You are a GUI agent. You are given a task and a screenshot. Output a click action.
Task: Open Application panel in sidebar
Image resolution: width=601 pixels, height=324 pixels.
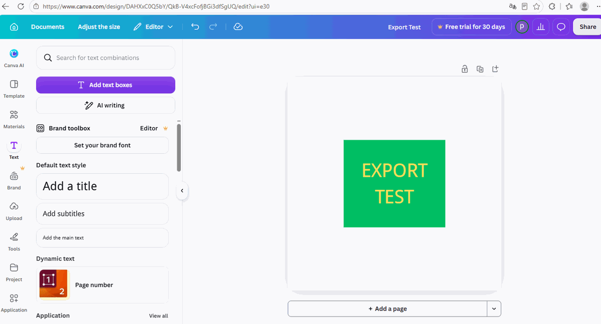pos(14,303)
